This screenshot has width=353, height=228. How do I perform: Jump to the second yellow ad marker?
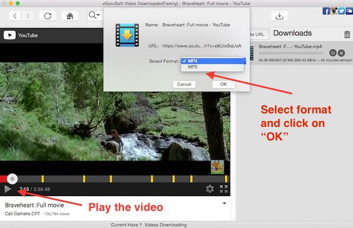tap(84, 179)
